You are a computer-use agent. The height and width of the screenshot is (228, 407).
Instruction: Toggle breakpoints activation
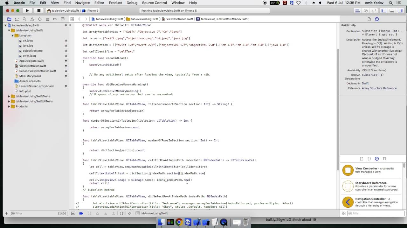(81, 213)
